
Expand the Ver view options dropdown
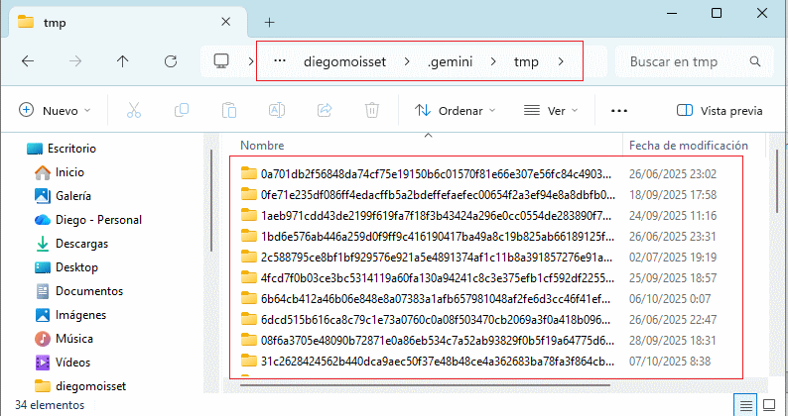click(x=551, y=110)
